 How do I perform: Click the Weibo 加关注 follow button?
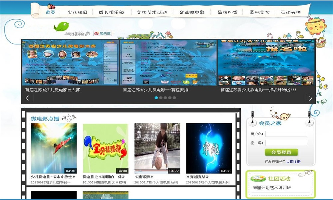tap(103, 34)
